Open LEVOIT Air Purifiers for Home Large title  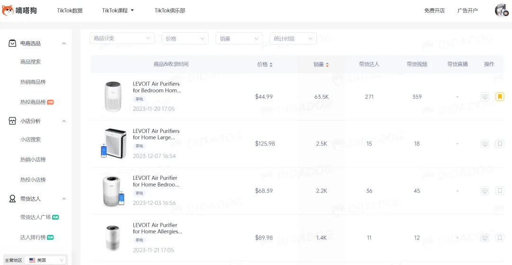[156, 134]
